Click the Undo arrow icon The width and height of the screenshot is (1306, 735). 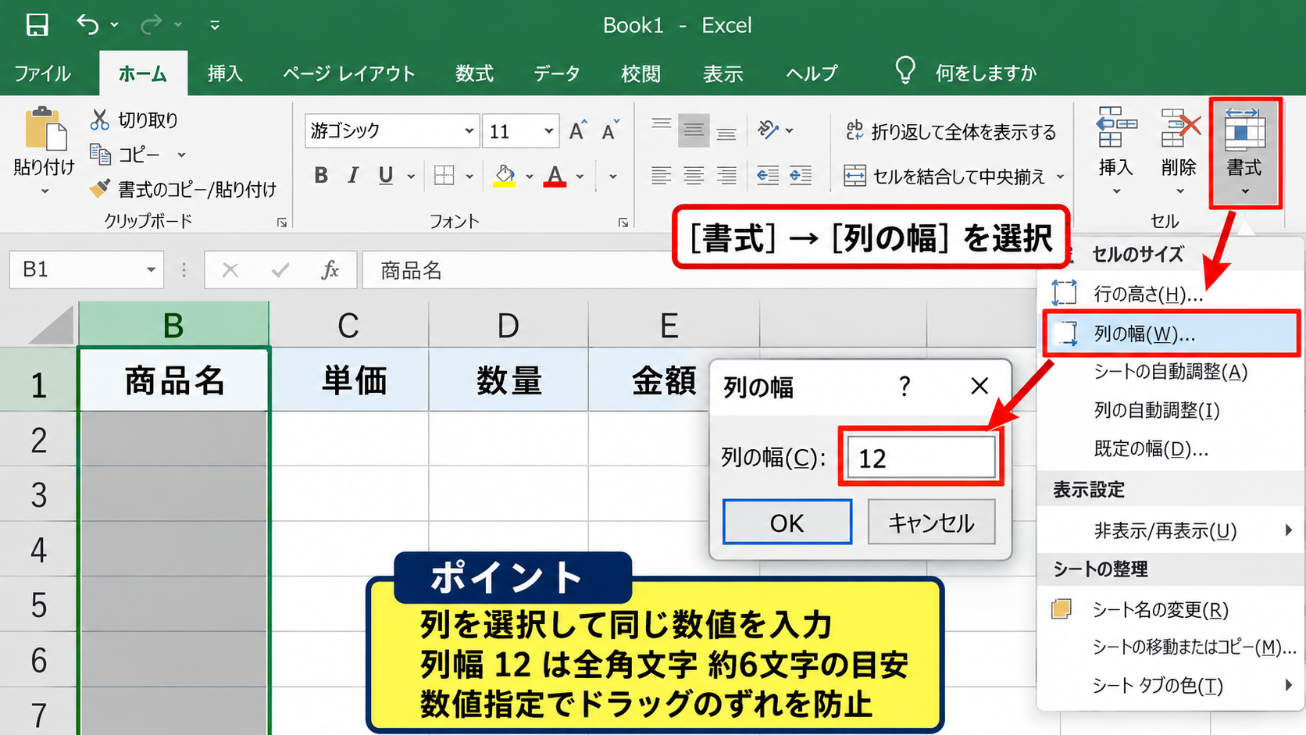coord(87,25)
